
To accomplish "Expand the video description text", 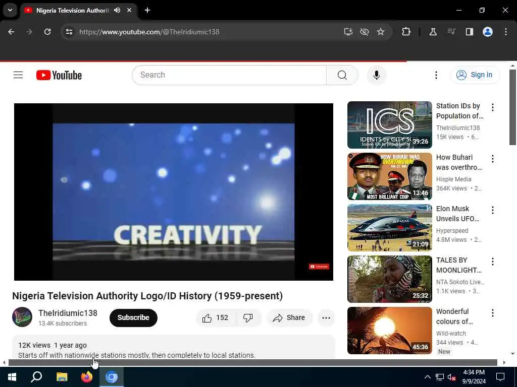I will click(137, 355).
